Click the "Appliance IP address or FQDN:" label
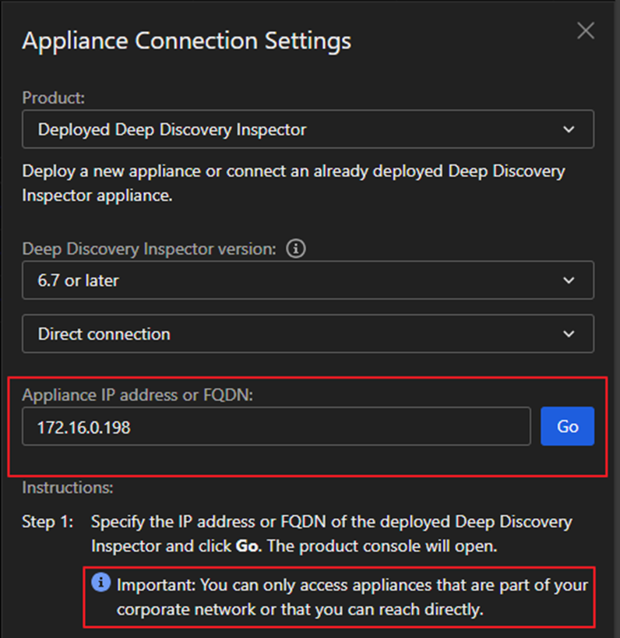This screenshot has width=620, height=638. [138, 395]
